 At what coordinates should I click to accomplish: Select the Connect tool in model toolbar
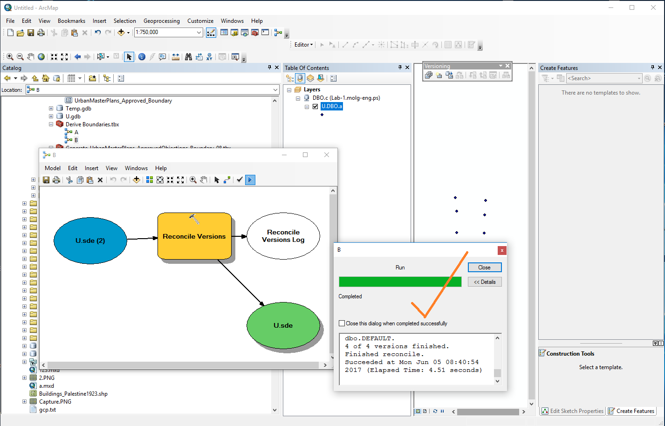click(x=227, y=180)
